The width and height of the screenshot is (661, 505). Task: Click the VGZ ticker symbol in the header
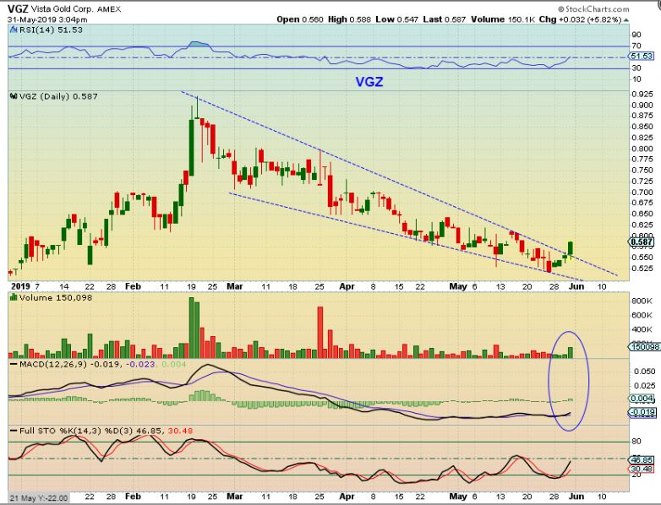pos(17,9)
